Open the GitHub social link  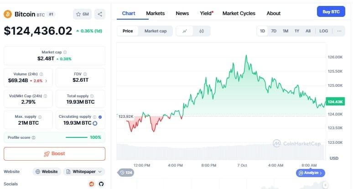[x=101, y=184]
